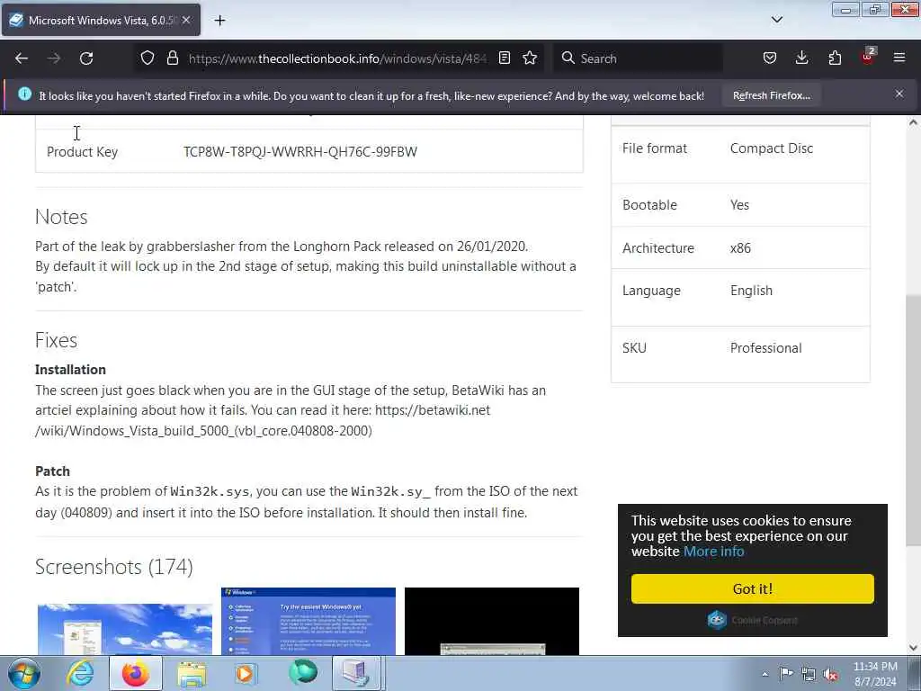Image resolution: width=921 pixels, height=691 pixels.
Task: Reload the page with the refresh icon
Action: pyautogui.click(x=86, y=58)
